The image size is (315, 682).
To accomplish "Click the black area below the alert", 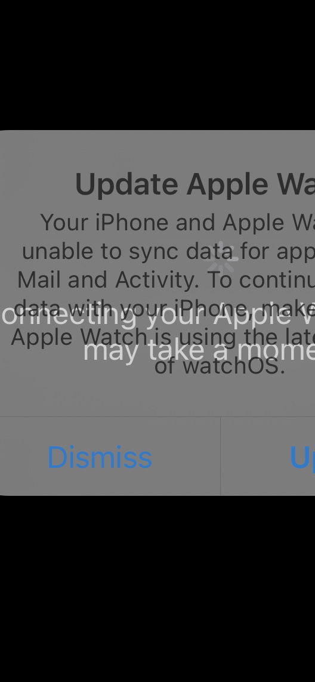I will 157,587.
